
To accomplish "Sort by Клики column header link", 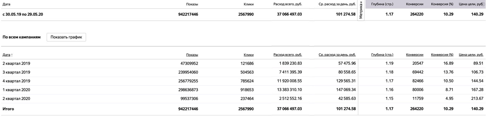I will 248,55.
